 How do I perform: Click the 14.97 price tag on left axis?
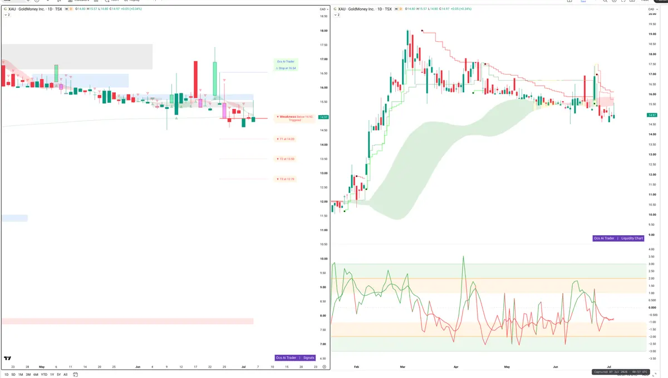(x=324, y=117)
